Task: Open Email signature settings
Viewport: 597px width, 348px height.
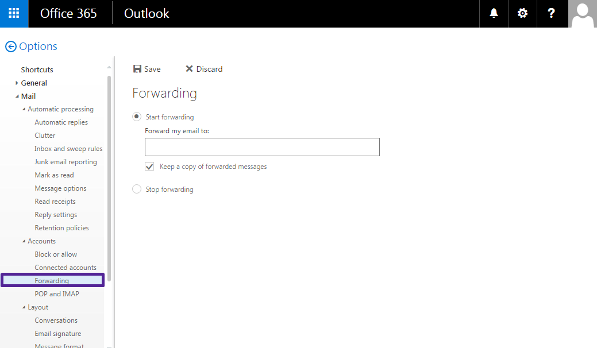Action: pyautogui.click(x=58, y=334)
